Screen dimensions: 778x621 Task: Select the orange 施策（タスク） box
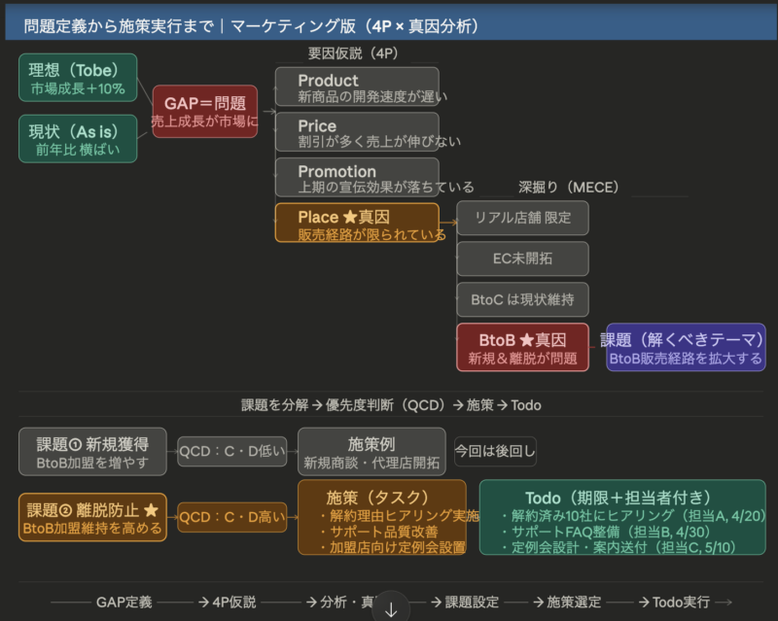381,517
